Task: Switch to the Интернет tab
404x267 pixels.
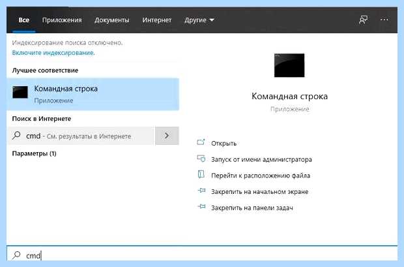Action: [156, 20]
